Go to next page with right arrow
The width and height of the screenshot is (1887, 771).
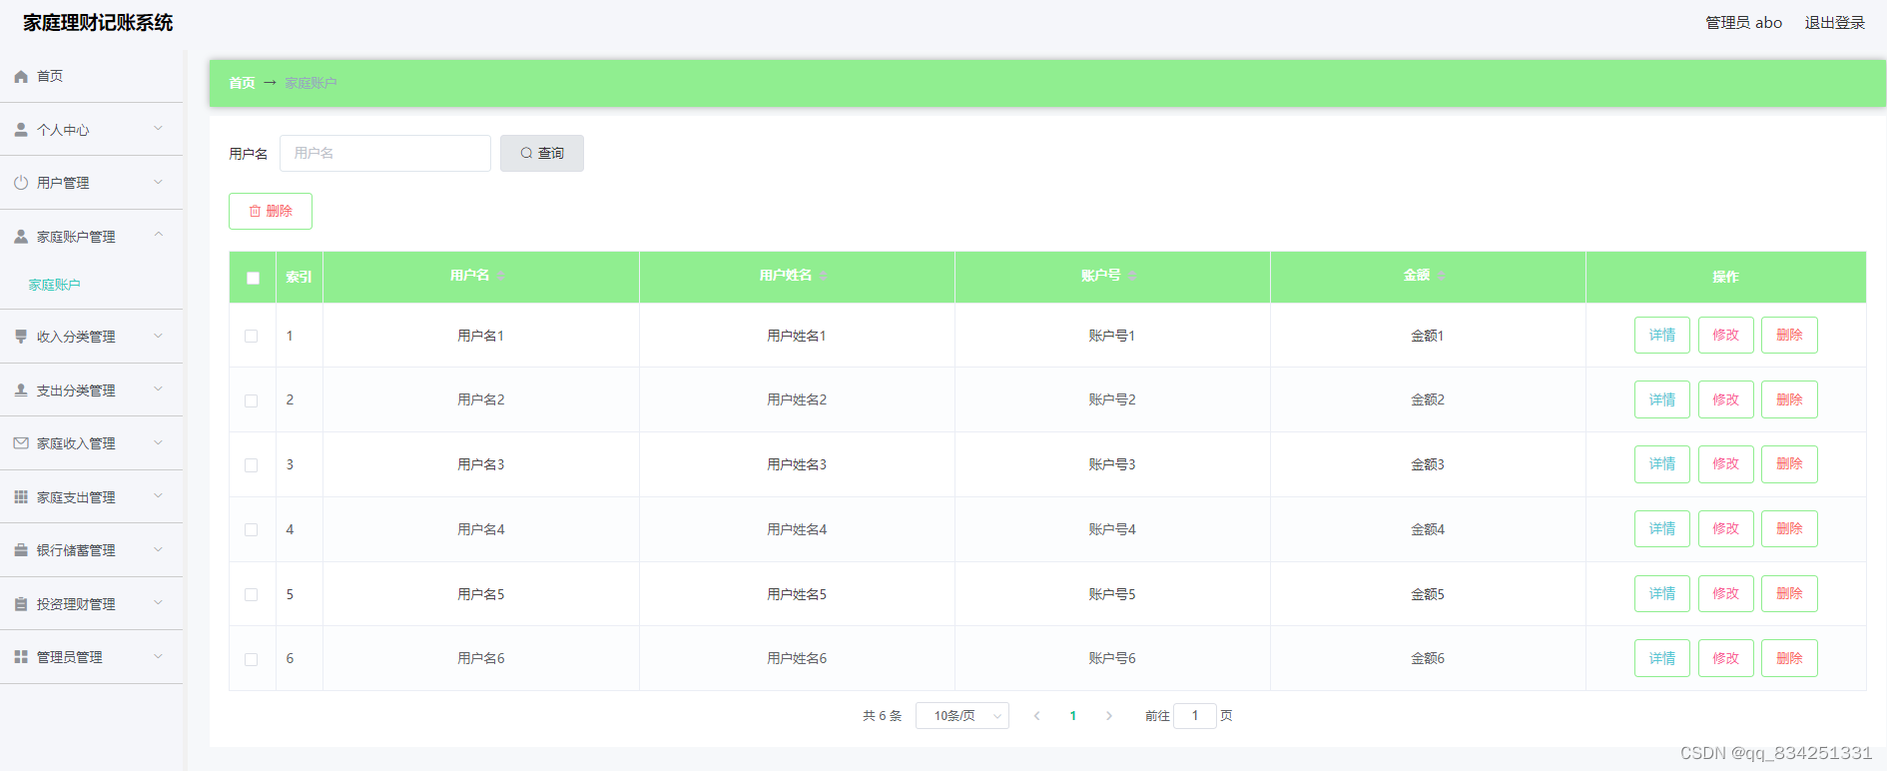click(1108, 716)
